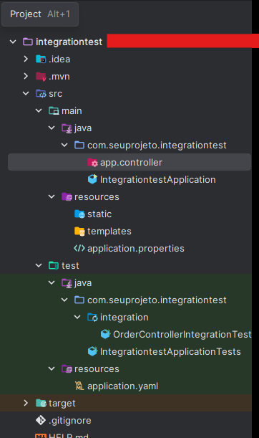This screenshot has width=259, height=438.
Task: Click the resources folder icon under test
Action: pos(67,369)
